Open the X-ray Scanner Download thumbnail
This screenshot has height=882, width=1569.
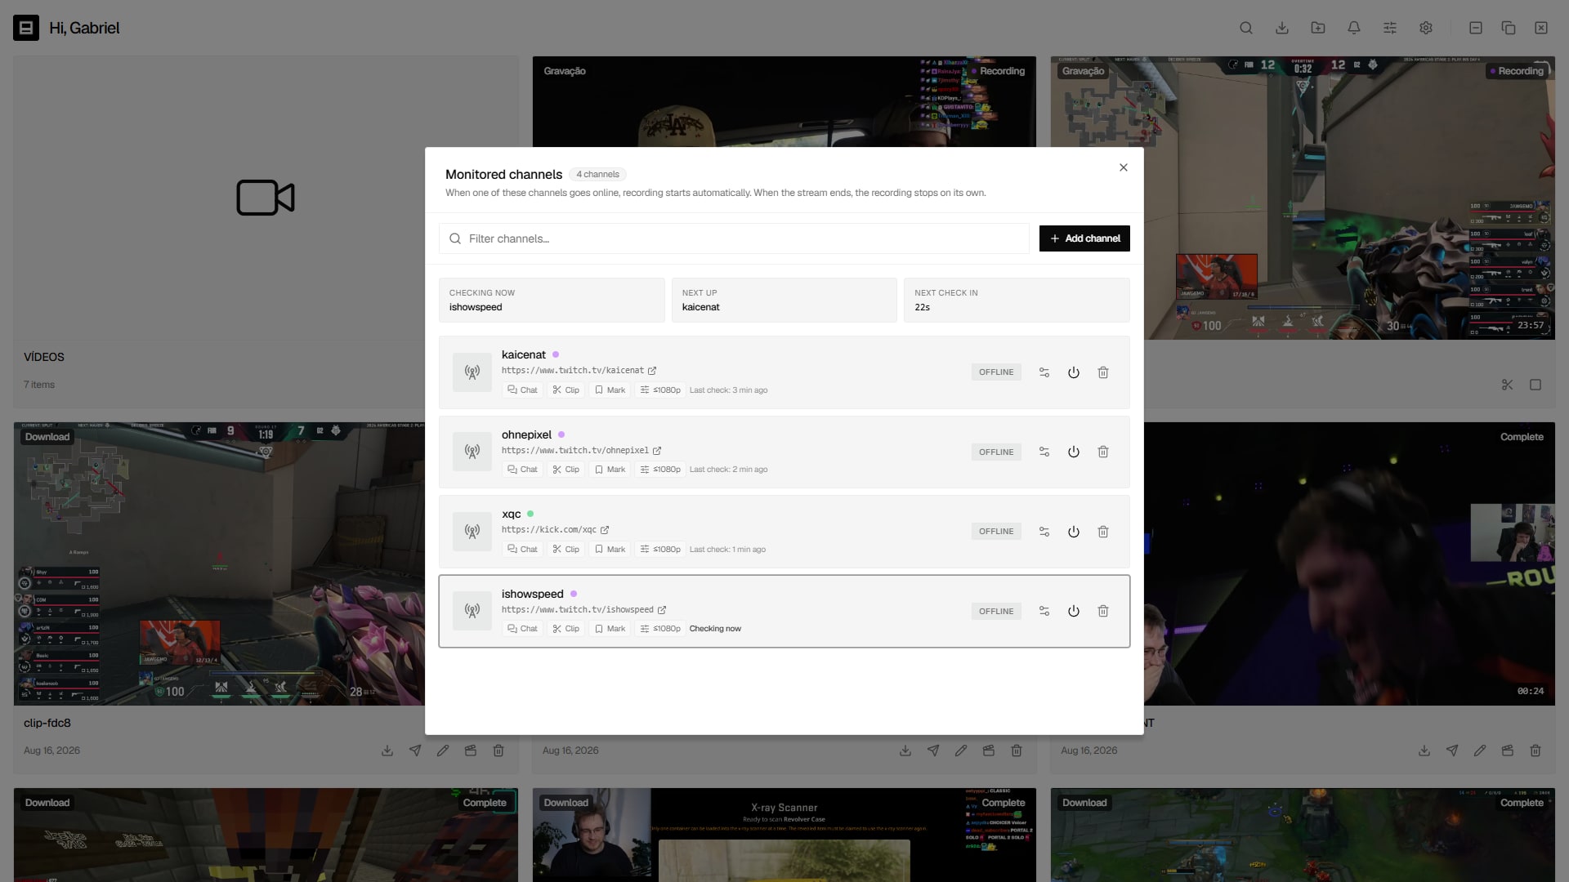[x=784, y=835]
